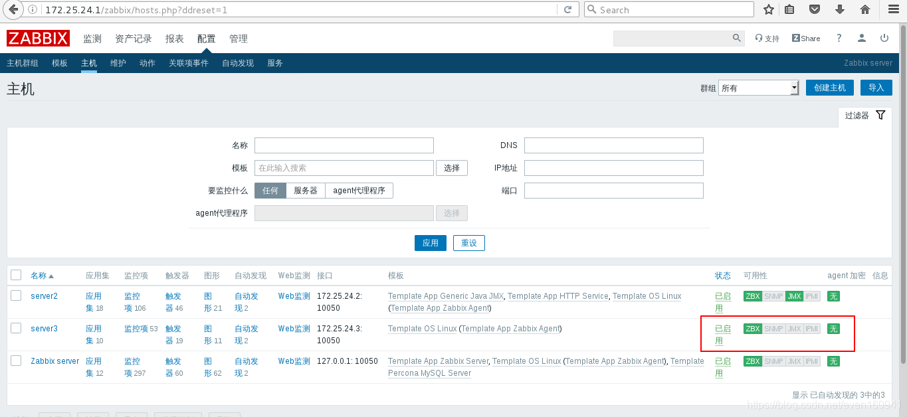907x417 pixels.
Task: Open the Administration menu (管理)
Action: point(239,39)
